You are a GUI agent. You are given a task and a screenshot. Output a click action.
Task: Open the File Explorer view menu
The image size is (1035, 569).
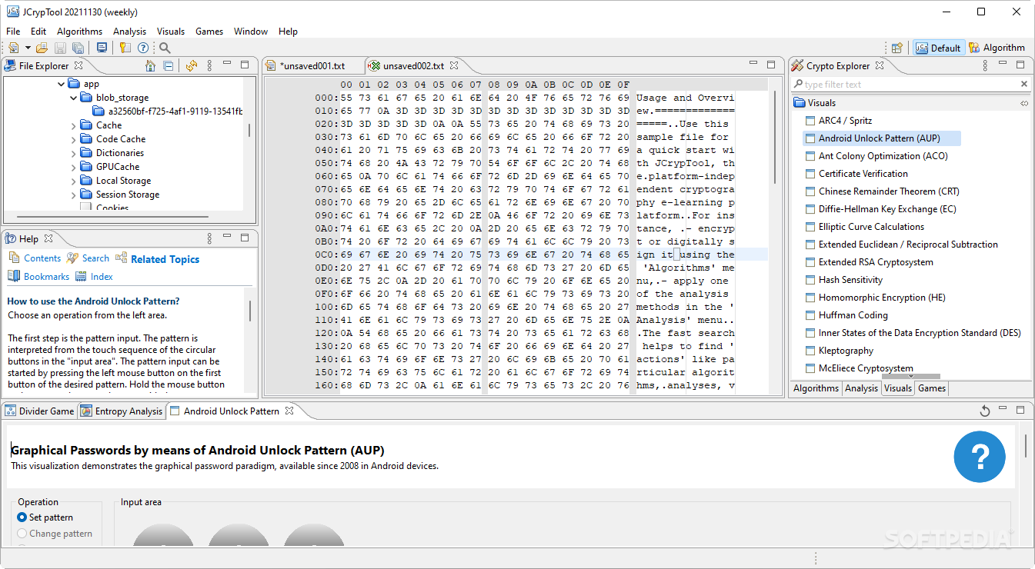coord(209,66)
